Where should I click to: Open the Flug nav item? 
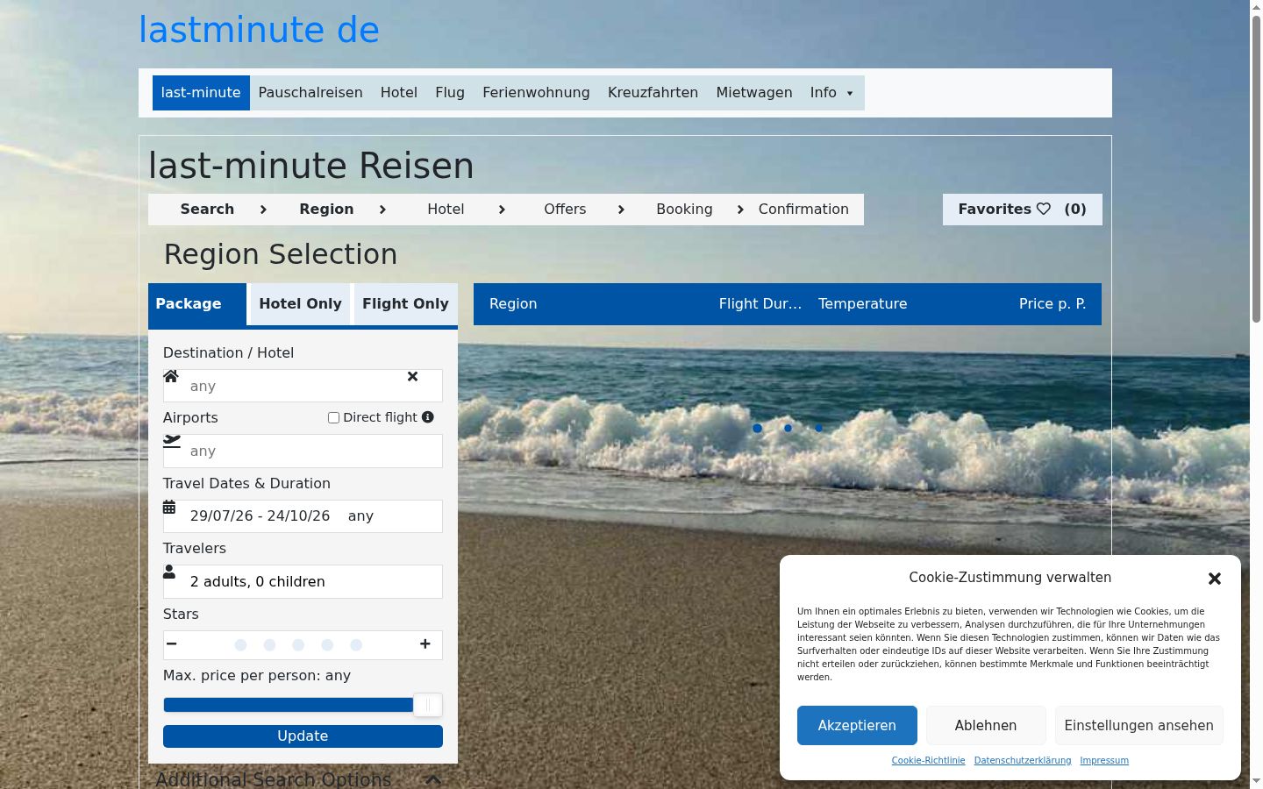(x=450, y=93)
